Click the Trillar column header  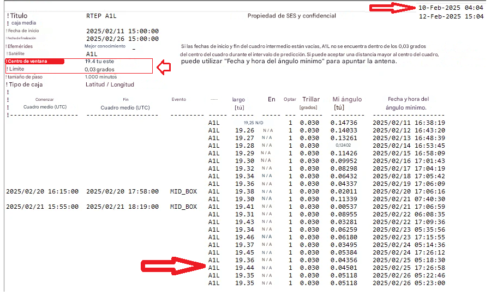click(311, 99)
